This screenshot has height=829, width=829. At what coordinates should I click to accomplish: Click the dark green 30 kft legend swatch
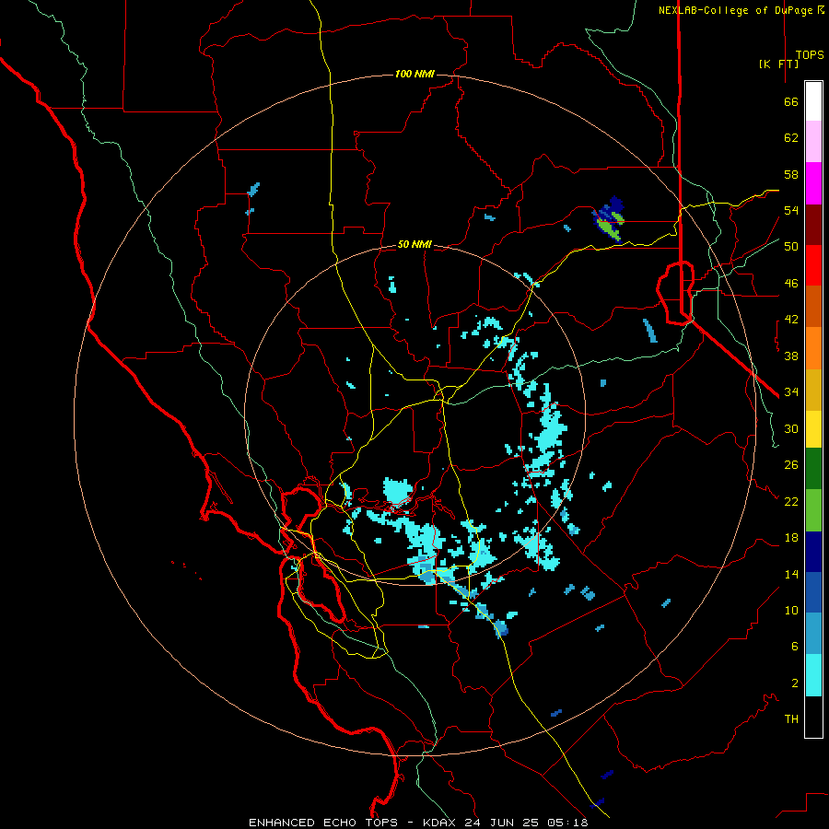pos(813,469)
